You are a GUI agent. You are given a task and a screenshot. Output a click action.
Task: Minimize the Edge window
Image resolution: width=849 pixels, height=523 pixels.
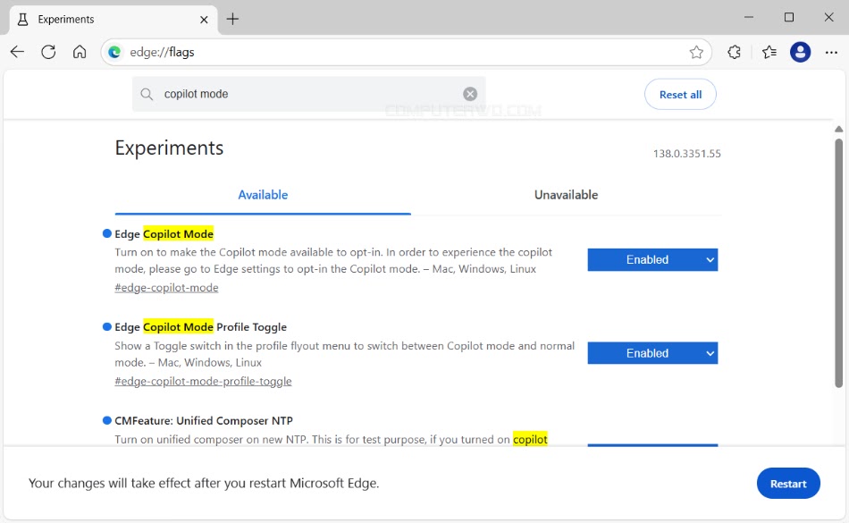click(x=749, y=17)
